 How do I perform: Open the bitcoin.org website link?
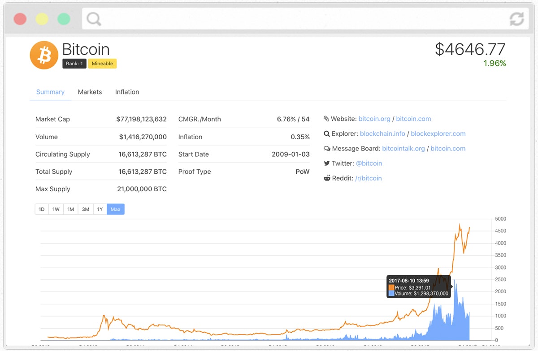click(x=374, y=119)
